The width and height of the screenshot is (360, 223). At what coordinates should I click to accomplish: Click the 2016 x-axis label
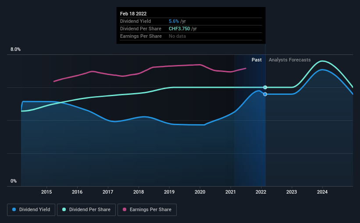click(77, 192)
